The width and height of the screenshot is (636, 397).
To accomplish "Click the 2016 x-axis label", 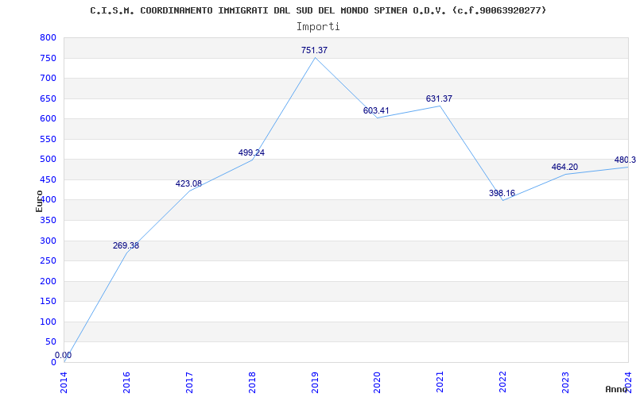I will click(126, 382).
